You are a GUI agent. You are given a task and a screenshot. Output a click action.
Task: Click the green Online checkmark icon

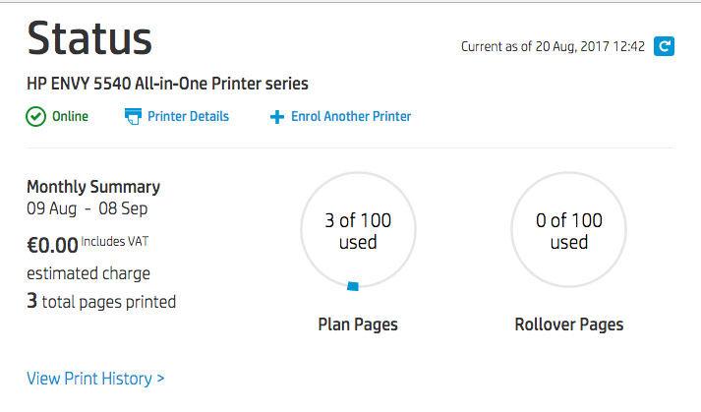pyautogui.click(x=36, y=116)
